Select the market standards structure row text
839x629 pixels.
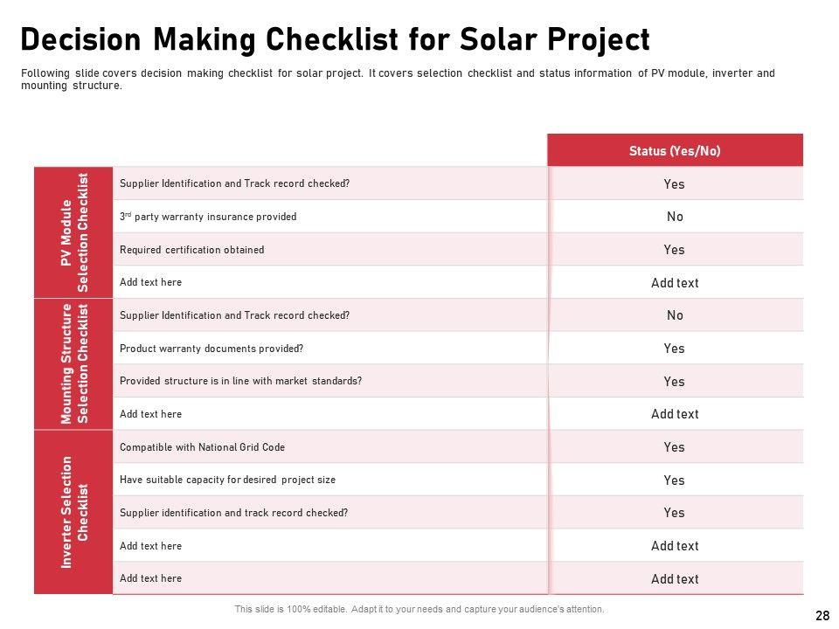point(240,381)
